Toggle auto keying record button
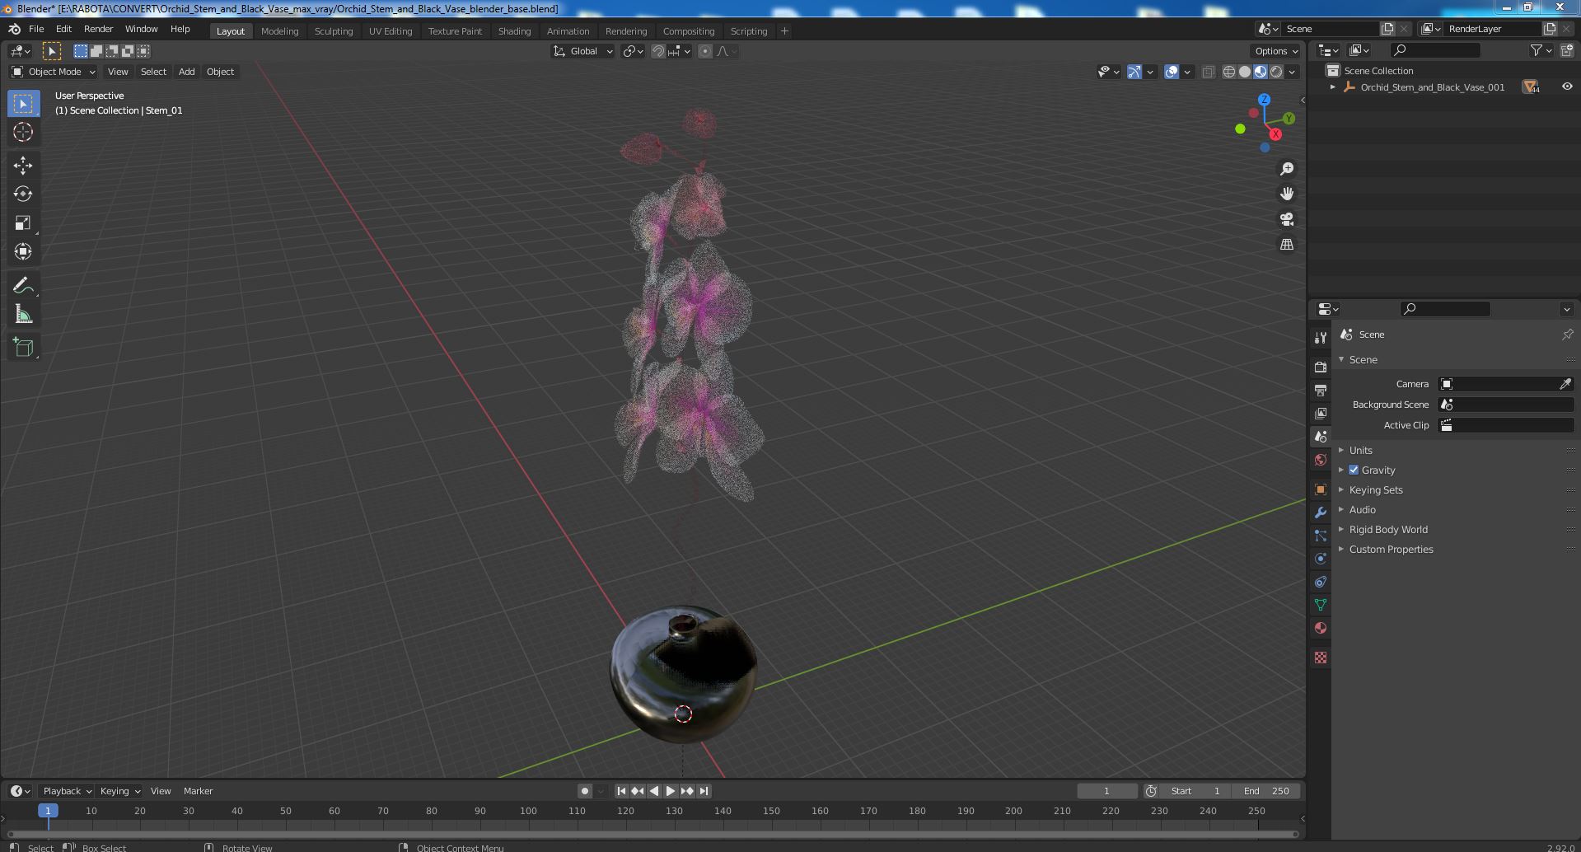 click(585, 791)
